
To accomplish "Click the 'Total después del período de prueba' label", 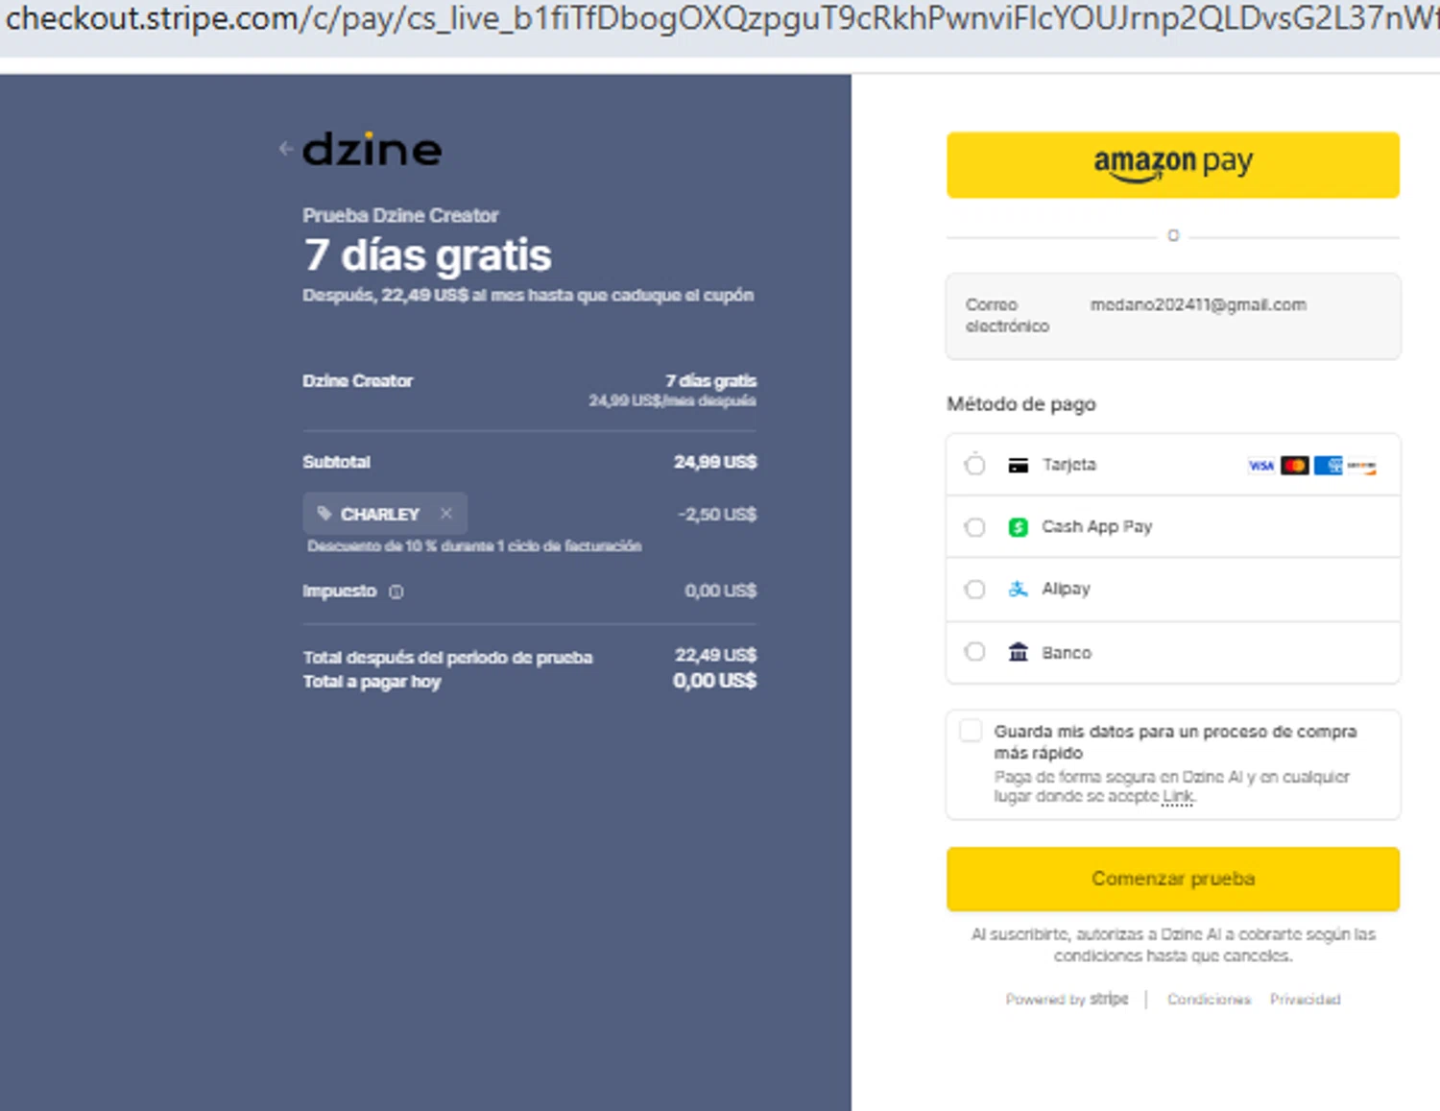I will tap(447, 658).
